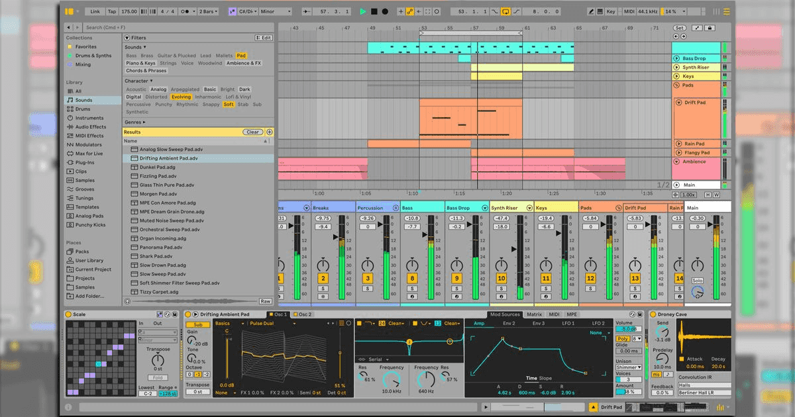
Task: Toggle the Soft character tag
Action: click(x=229, y=104)
